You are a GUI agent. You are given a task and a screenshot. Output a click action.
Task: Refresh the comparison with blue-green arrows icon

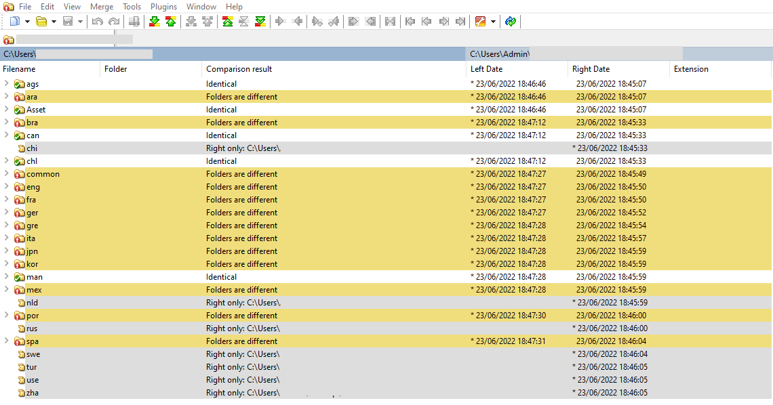(x=511, y=22)
